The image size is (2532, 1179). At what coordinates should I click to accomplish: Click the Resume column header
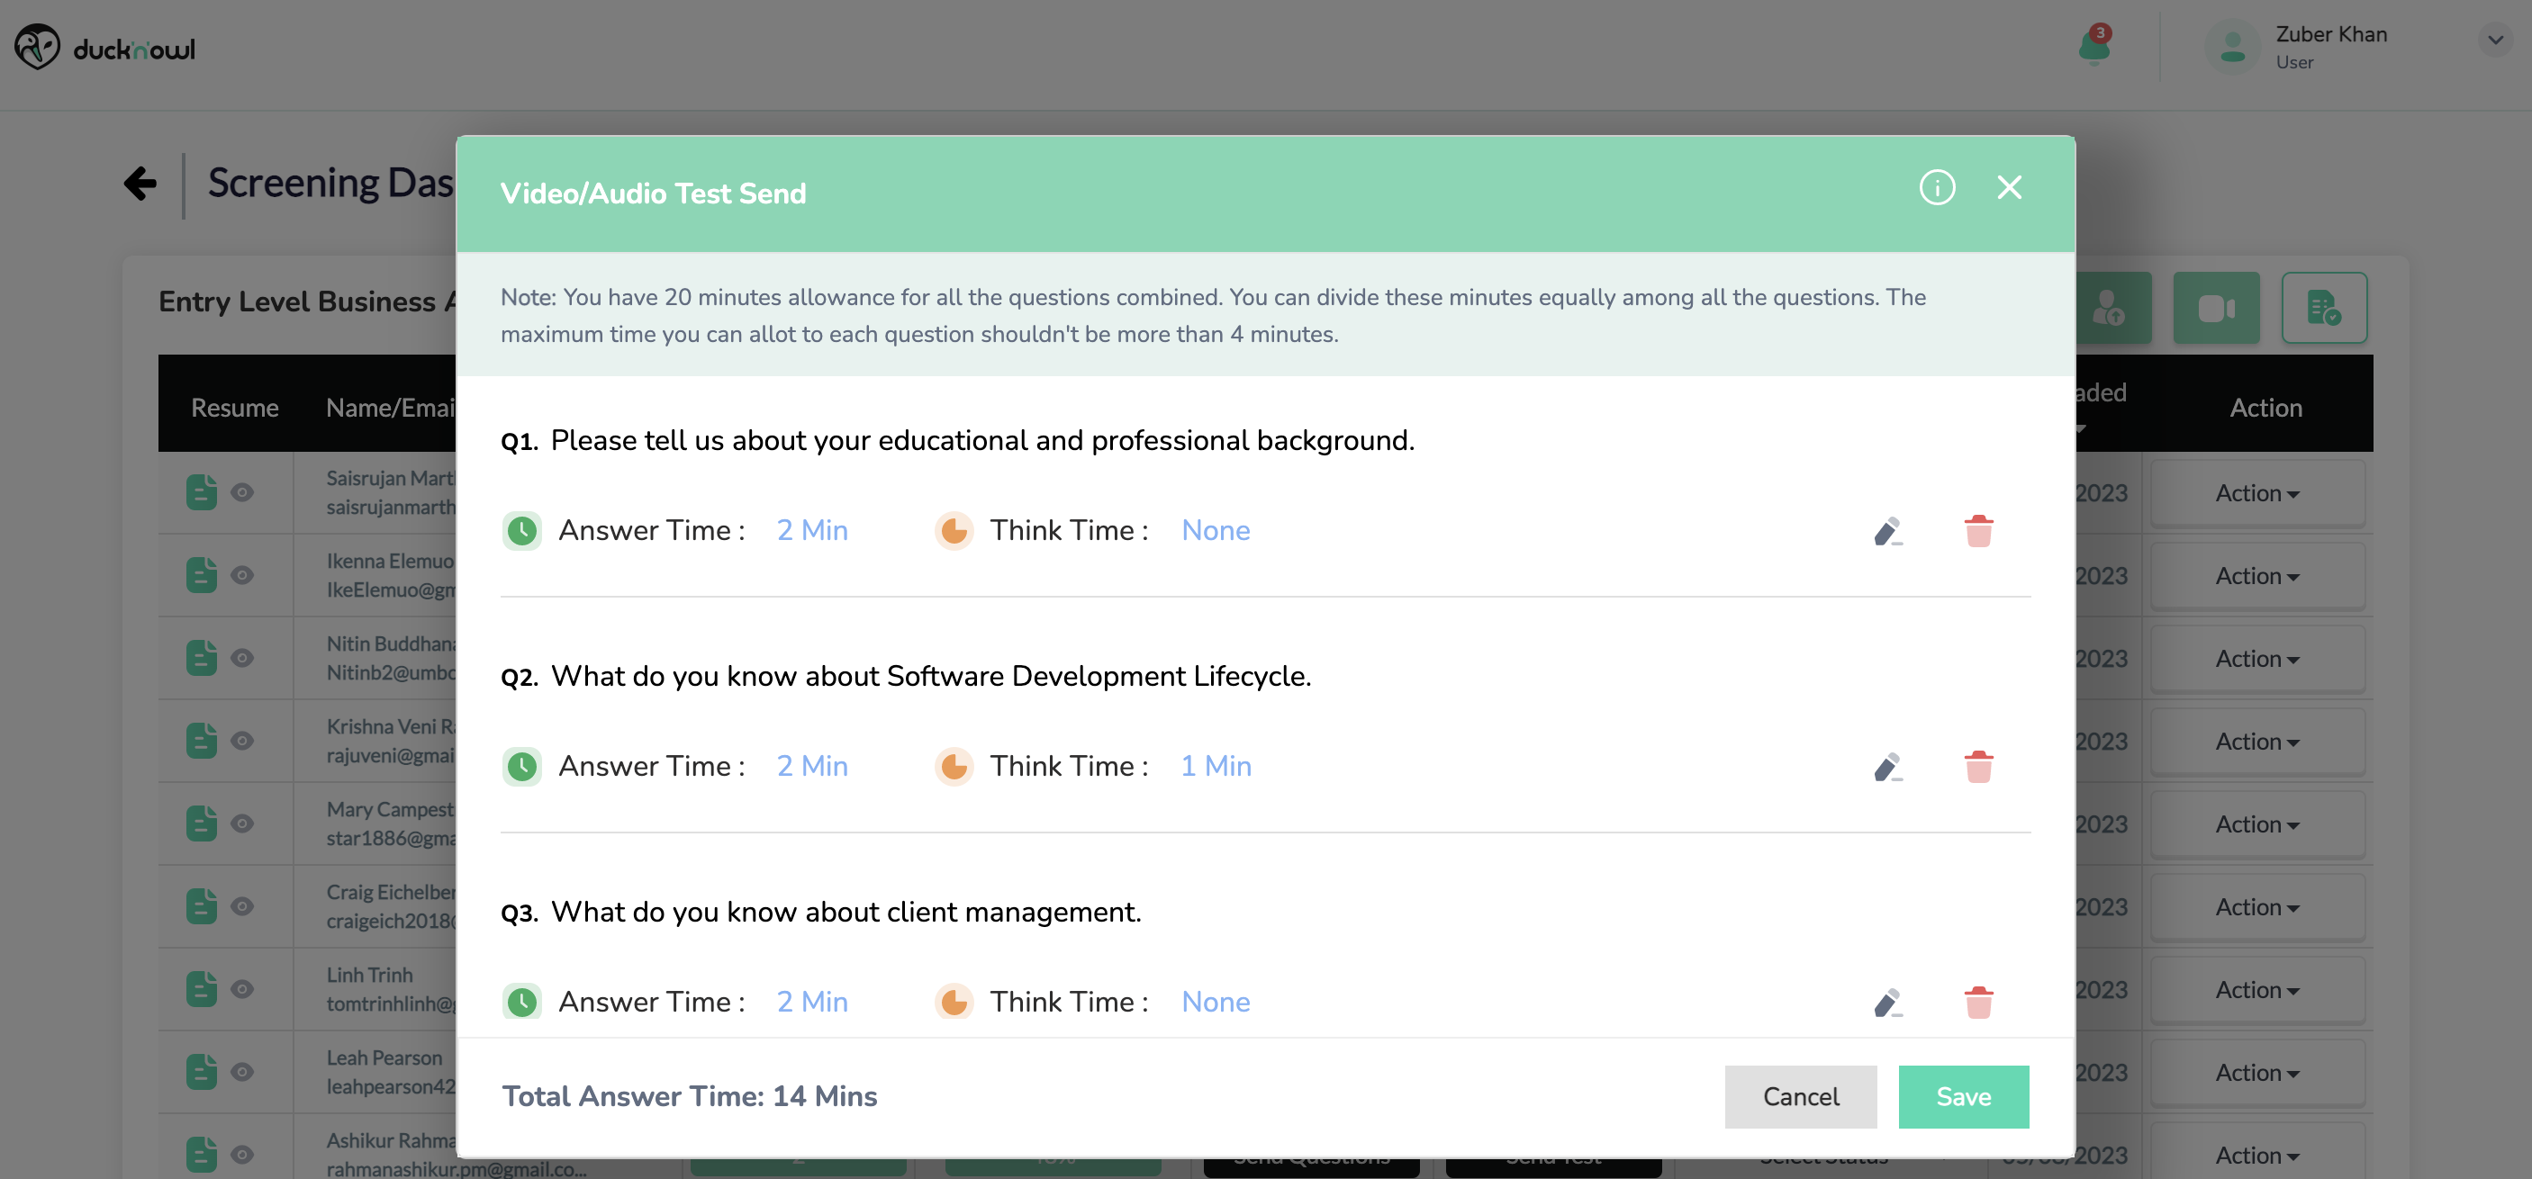point(234,408)
